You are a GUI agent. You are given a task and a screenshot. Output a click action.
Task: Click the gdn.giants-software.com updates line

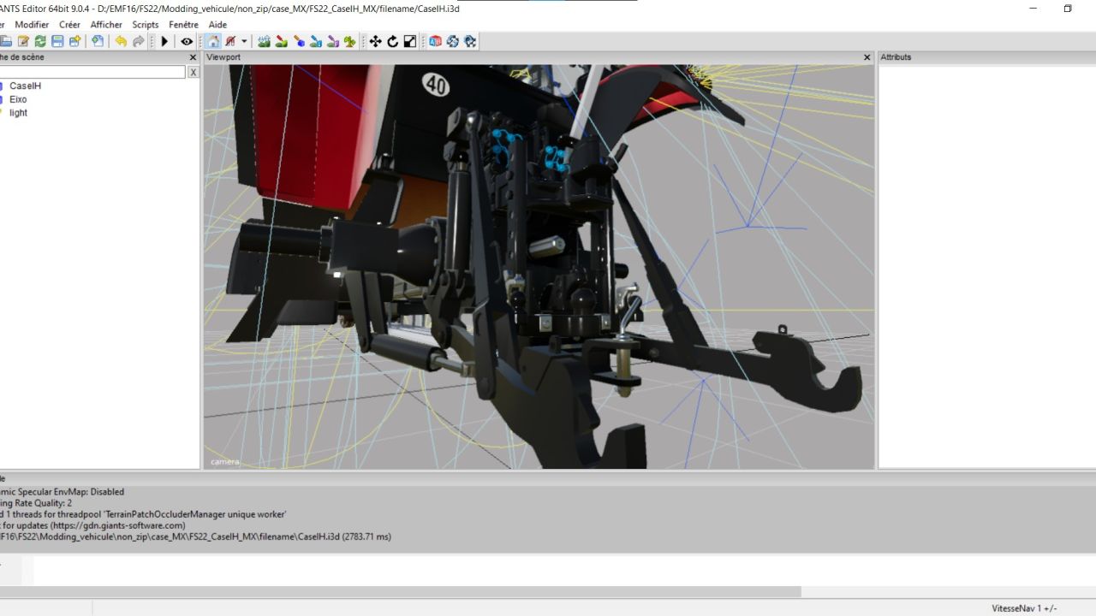(92, 525)
